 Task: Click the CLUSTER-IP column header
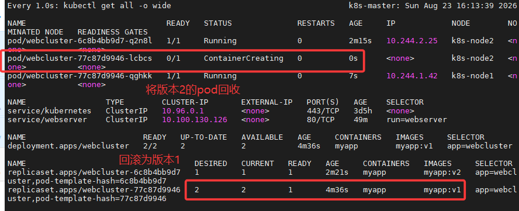pos(185,102)
